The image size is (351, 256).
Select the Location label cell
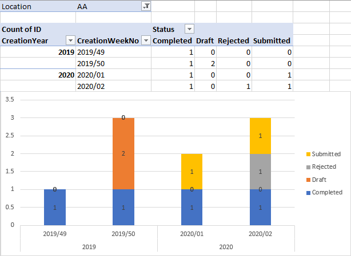click(38, 6)
